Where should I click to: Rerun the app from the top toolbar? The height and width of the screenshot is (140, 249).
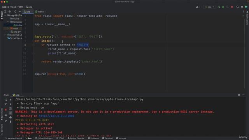[219, 7]
